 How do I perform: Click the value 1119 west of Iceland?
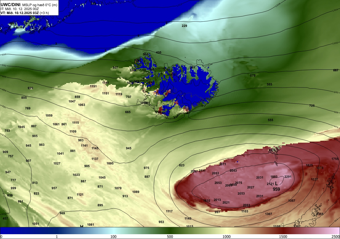119,94
